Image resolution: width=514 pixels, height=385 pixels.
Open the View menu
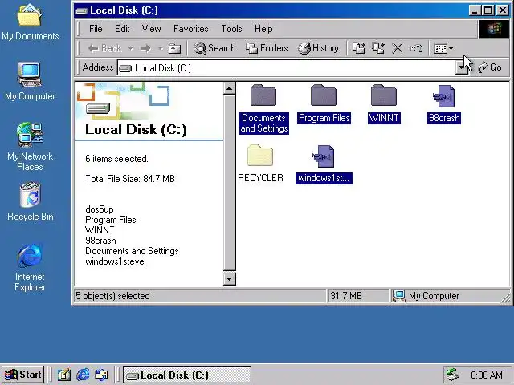point(151,29)
